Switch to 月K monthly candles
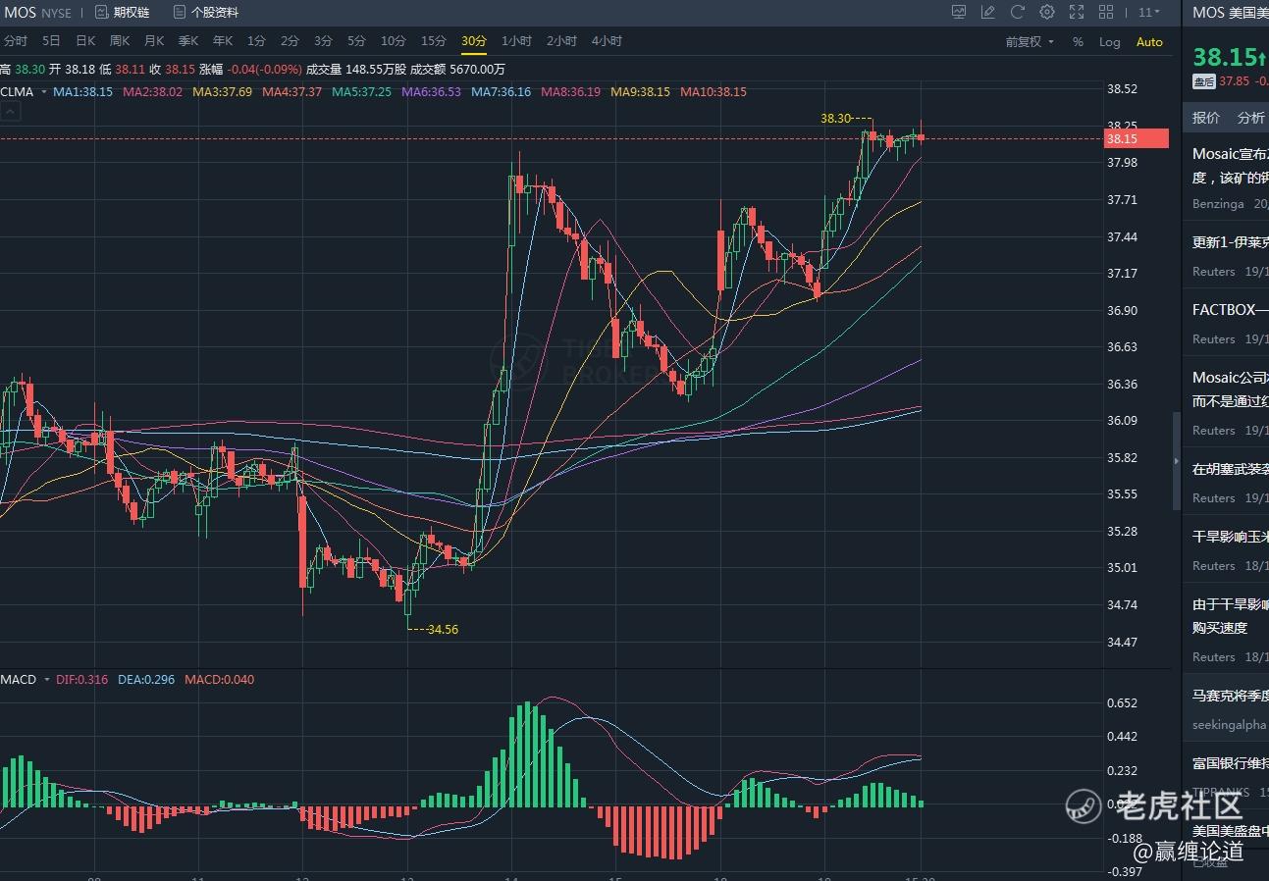Viewport: 1269px width, 881px height. (x=154, y=41)
